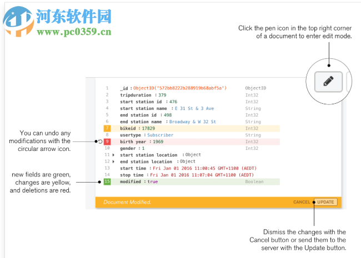Screen dimensions: 361x258
Task: Click the Boolean type label of modified
Action: [254, 181]
